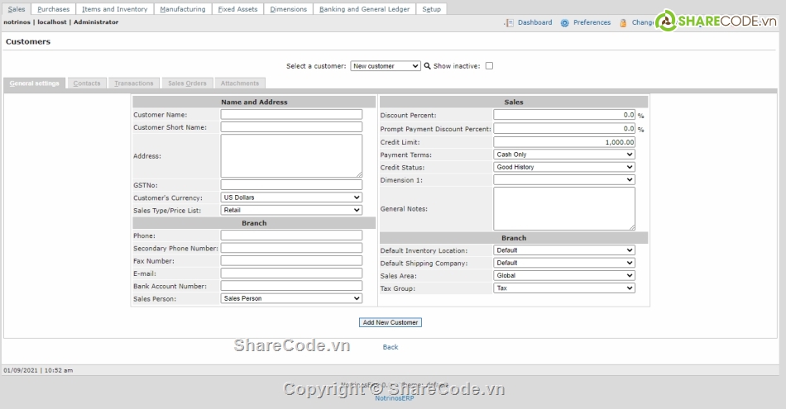Open the Payment Terms dropdown
Image resolution: width=786 pixels, height=409 pixels.
[x=564, y=155]
